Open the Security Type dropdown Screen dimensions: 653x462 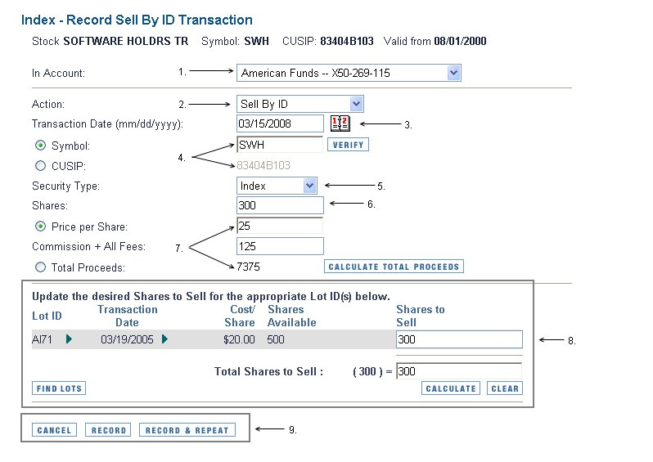[x=277, y=186]
